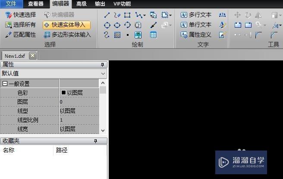
Task: Insert a table with the grid icon
Action: (154, 35)
